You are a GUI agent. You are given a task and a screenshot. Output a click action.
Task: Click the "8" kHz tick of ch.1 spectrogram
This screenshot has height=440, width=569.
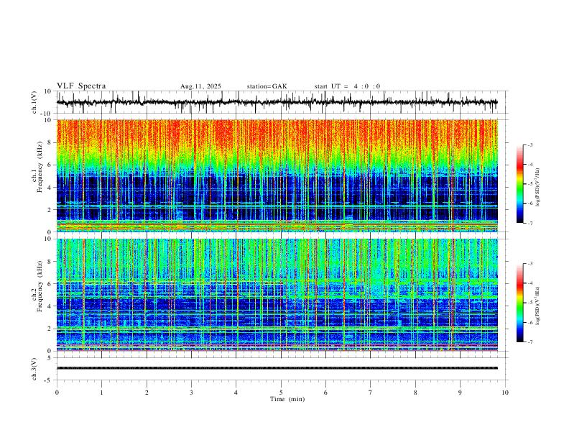(x=50, y=142)
